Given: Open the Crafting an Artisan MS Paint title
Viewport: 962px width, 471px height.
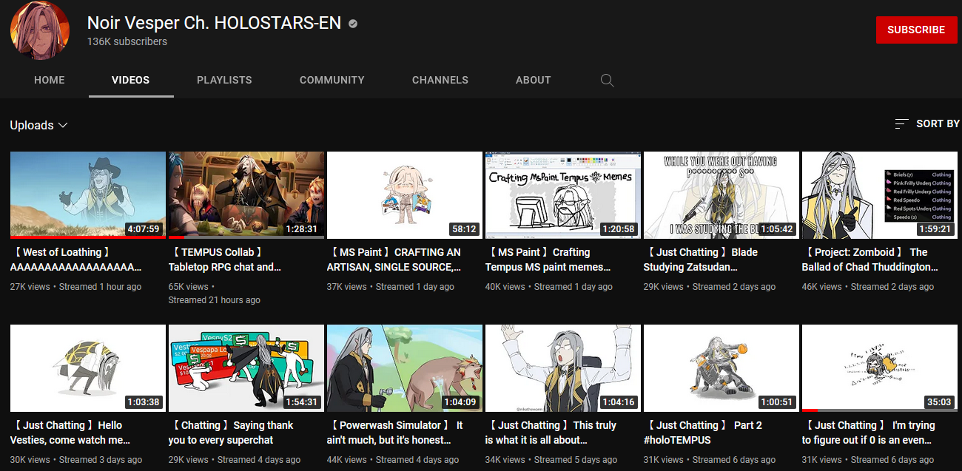Looking at the screenshot, I should [394, 260].
